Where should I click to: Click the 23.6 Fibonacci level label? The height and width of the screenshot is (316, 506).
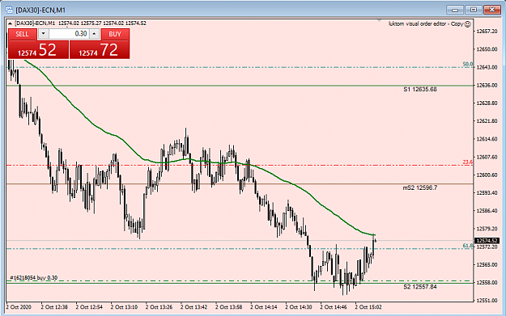(468, 162)
